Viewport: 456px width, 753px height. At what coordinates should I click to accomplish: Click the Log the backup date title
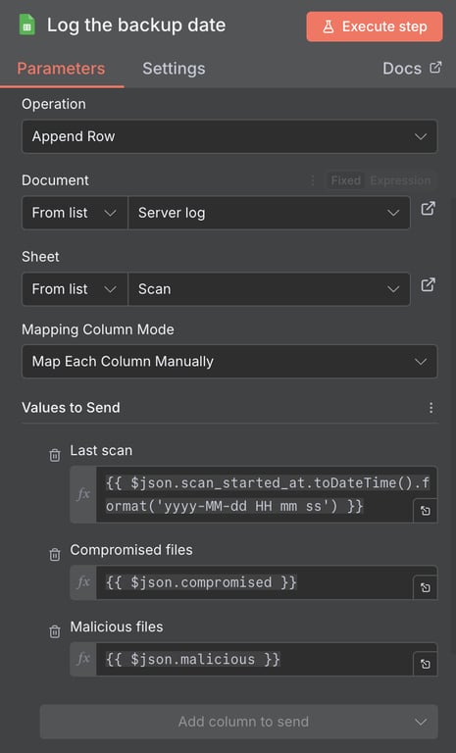(x=136, y=25)
